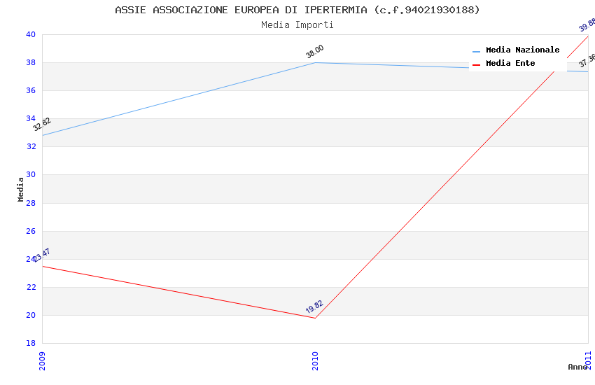The height and width of the screenshot is (385, 595).
Task: Click the 18 y-axis tick label
Action: 30,343
